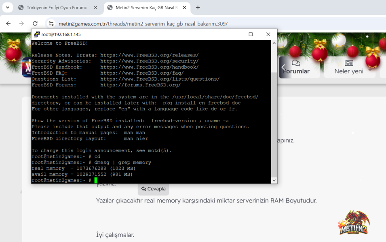Open site information icon in address bar
The width and height of the screenshot is (386, 242).
(x=51, y=23)
